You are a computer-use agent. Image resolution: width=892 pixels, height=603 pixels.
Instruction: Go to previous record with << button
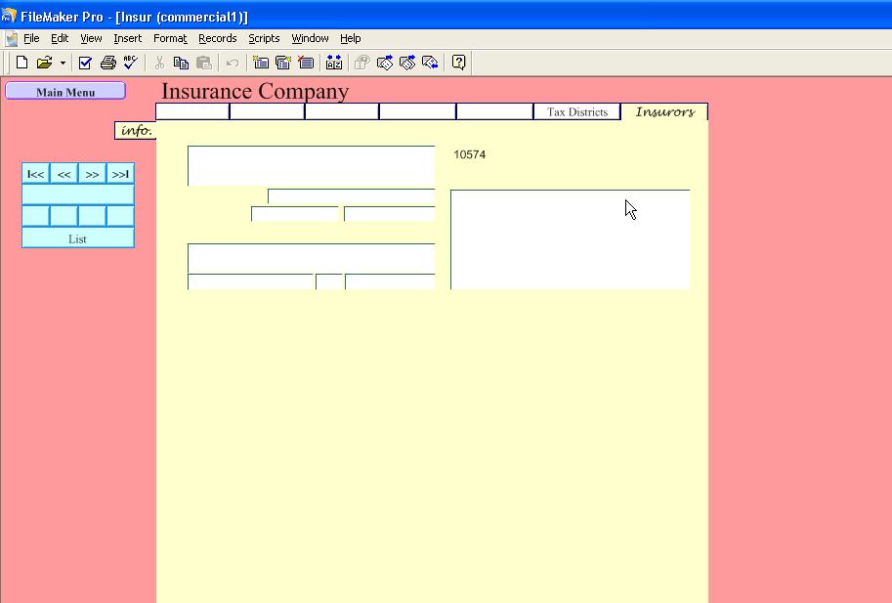click(x=64, y=174)
